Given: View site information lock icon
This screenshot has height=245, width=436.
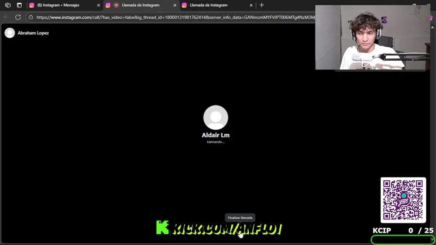Looking at the screenshot, I should (31, 17).
